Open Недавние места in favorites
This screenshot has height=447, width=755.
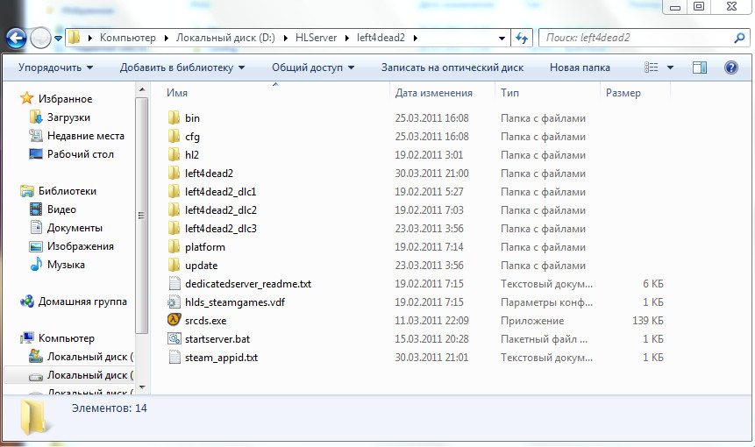pyautogui.click(x=85, y=136)
